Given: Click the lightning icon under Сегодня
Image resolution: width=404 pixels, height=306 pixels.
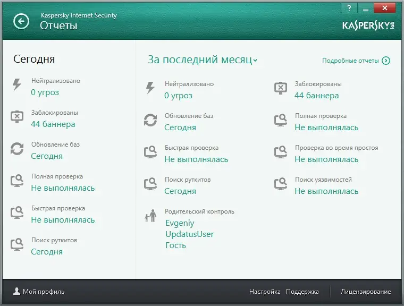Looking at the screenshot, I should 17,84.
